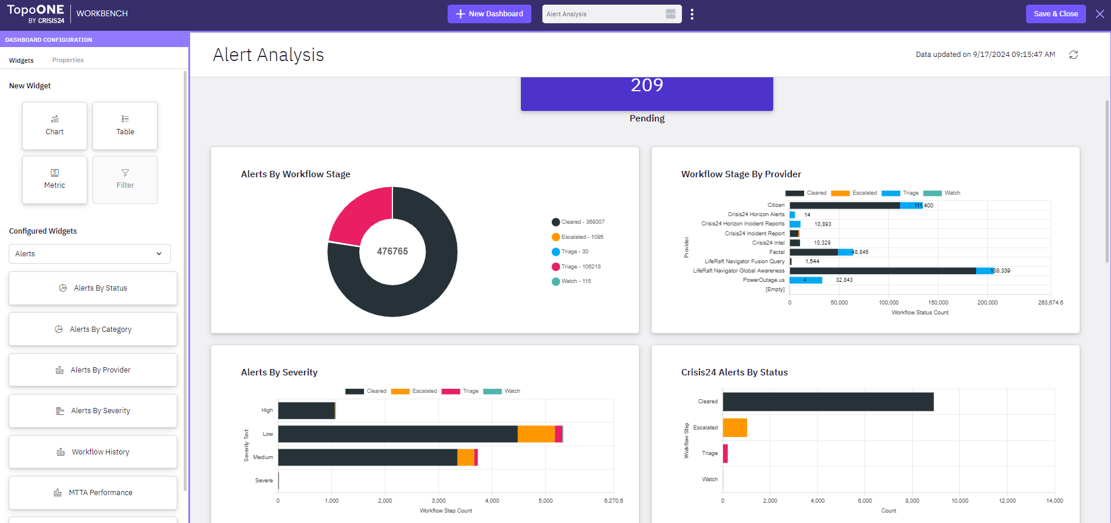This screenshot has width=1111, height=523.
Task: Add a new Filter widget
Action: coord(125,180)
